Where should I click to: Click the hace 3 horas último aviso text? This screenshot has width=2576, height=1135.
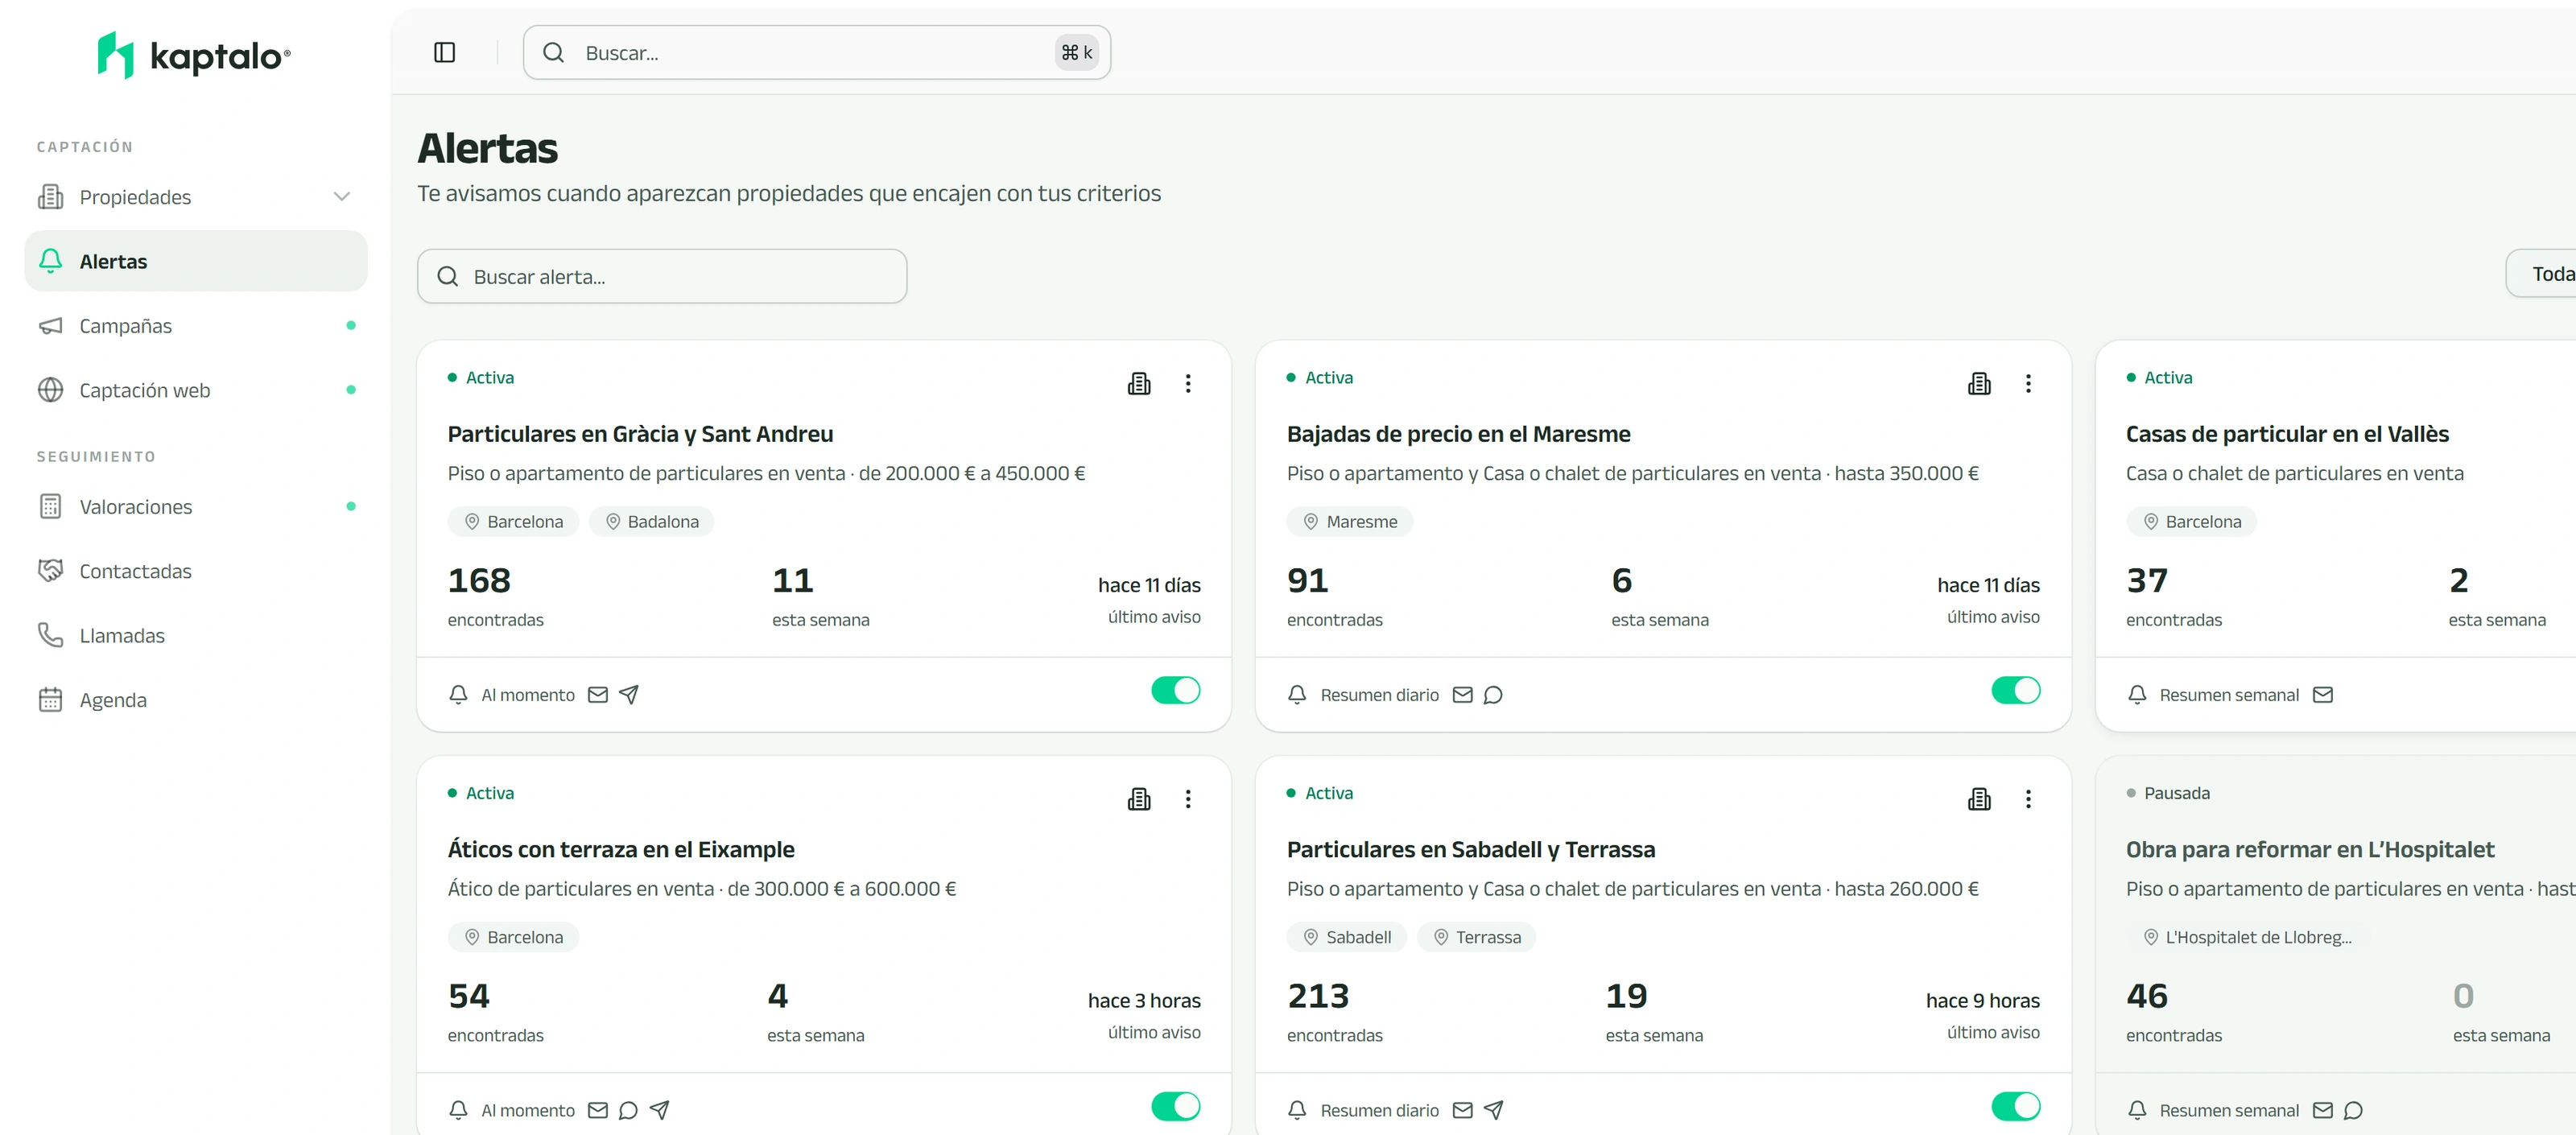click(1144, 1014)
